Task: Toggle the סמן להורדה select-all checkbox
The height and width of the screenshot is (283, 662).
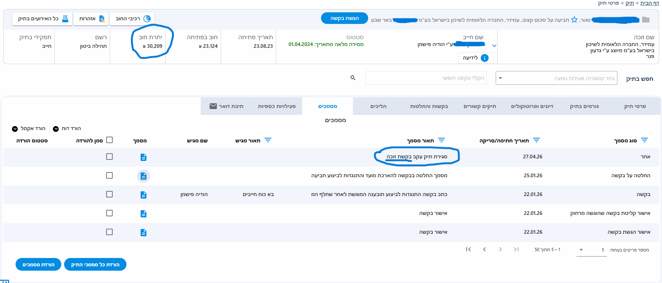Action: click(x=109, y=140)
